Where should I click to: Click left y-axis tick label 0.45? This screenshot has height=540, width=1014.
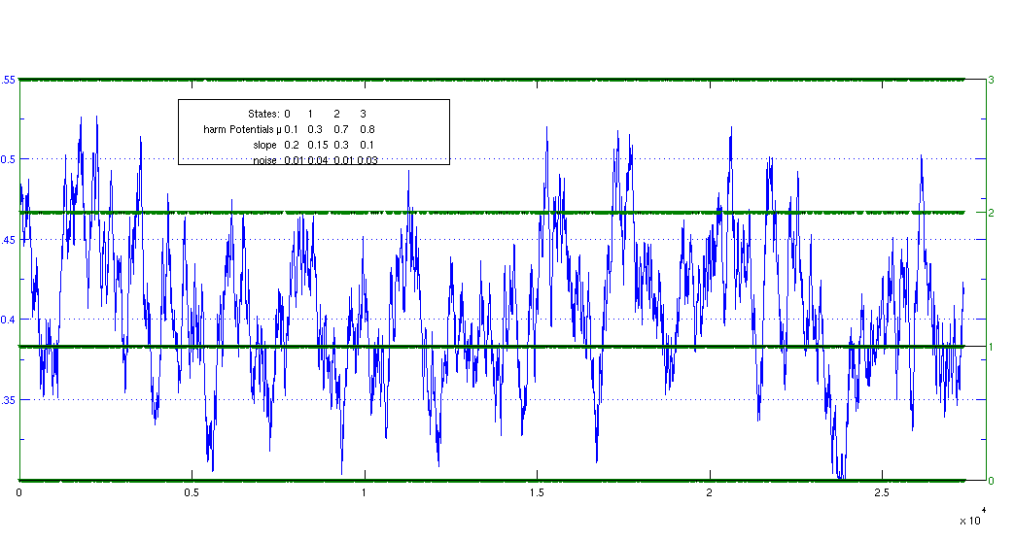9,239
